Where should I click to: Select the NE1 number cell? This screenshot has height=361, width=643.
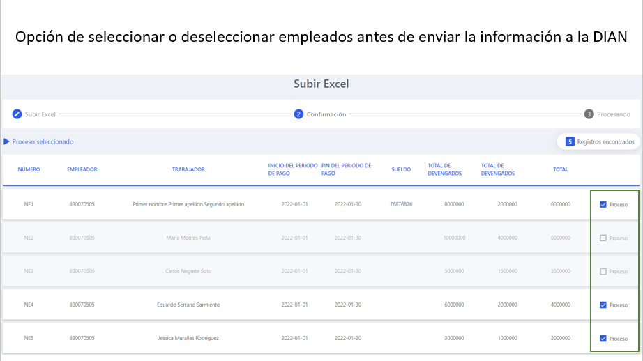[x=29, y=204]
